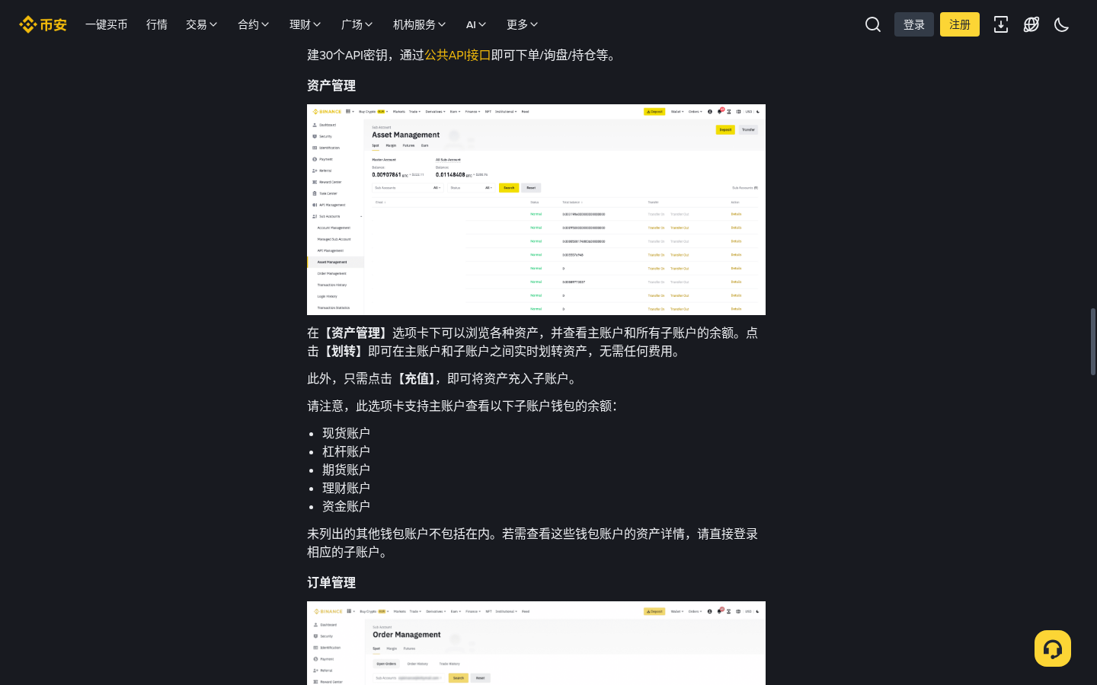1097x685 pixels.
Task: Click the 资金账户 list item
Action: [x=346, y=506]
